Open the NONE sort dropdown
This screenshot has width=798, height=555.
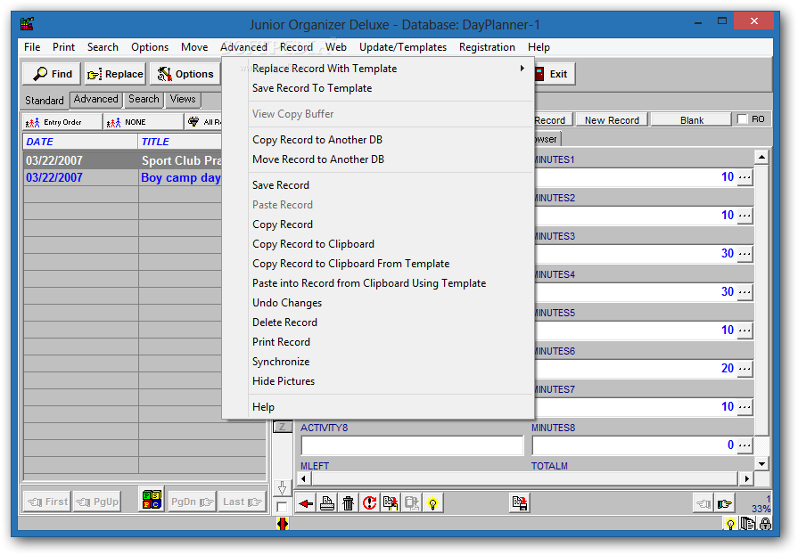[143, 122]
